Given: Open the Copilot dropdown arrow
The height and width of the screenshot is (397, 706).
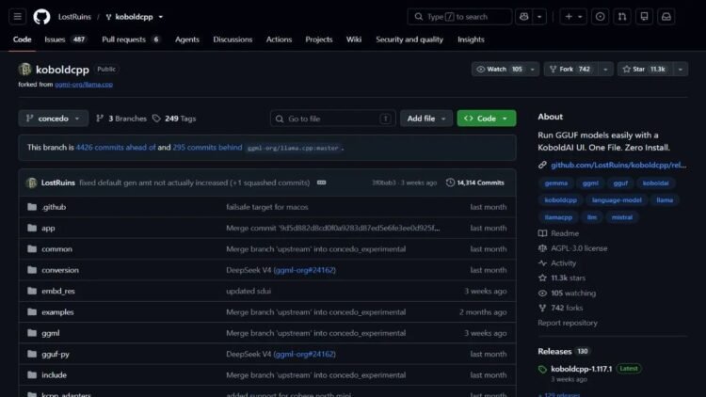Looking at the screenshot, I should click(x=539, y=17).
